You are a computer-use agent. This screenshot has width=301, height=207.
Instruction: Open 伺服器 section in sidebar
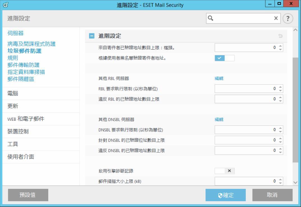[x=15, y=33]
